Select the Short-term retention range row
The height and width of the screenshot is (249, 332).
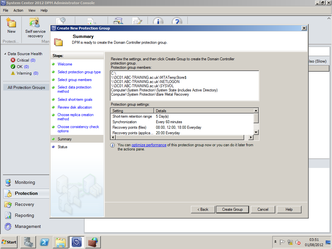point(182,116)
